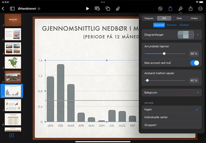The image size is (206, 143).
Task: Select the Generelt sub-tab
Action: coord(159,25)
